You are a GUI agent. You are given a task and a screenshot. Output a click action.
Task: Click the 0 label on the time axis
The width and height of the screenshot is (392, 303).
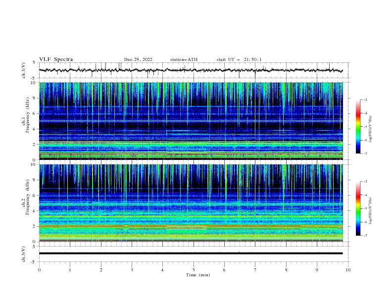pos(39,270)
